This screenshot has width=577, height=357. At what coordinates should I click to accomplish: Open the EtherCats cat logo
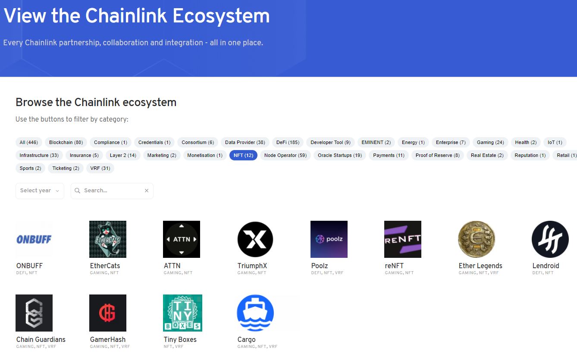tap(108, 239)
